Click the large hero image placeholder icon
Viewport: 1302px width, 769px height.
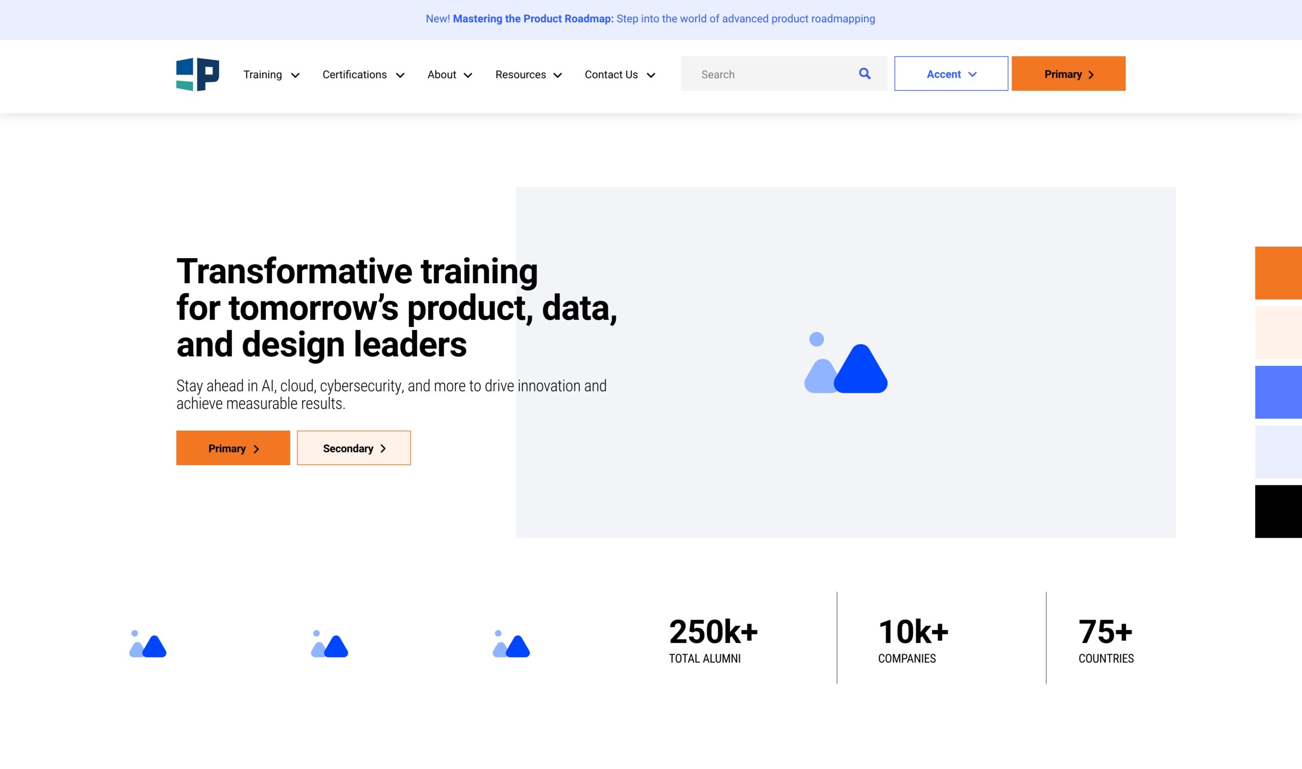tap(846, 363)
